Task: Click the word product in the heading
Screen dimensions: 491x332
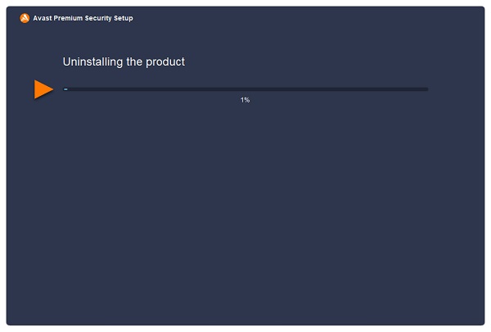Action: click(x=165, y=62)
